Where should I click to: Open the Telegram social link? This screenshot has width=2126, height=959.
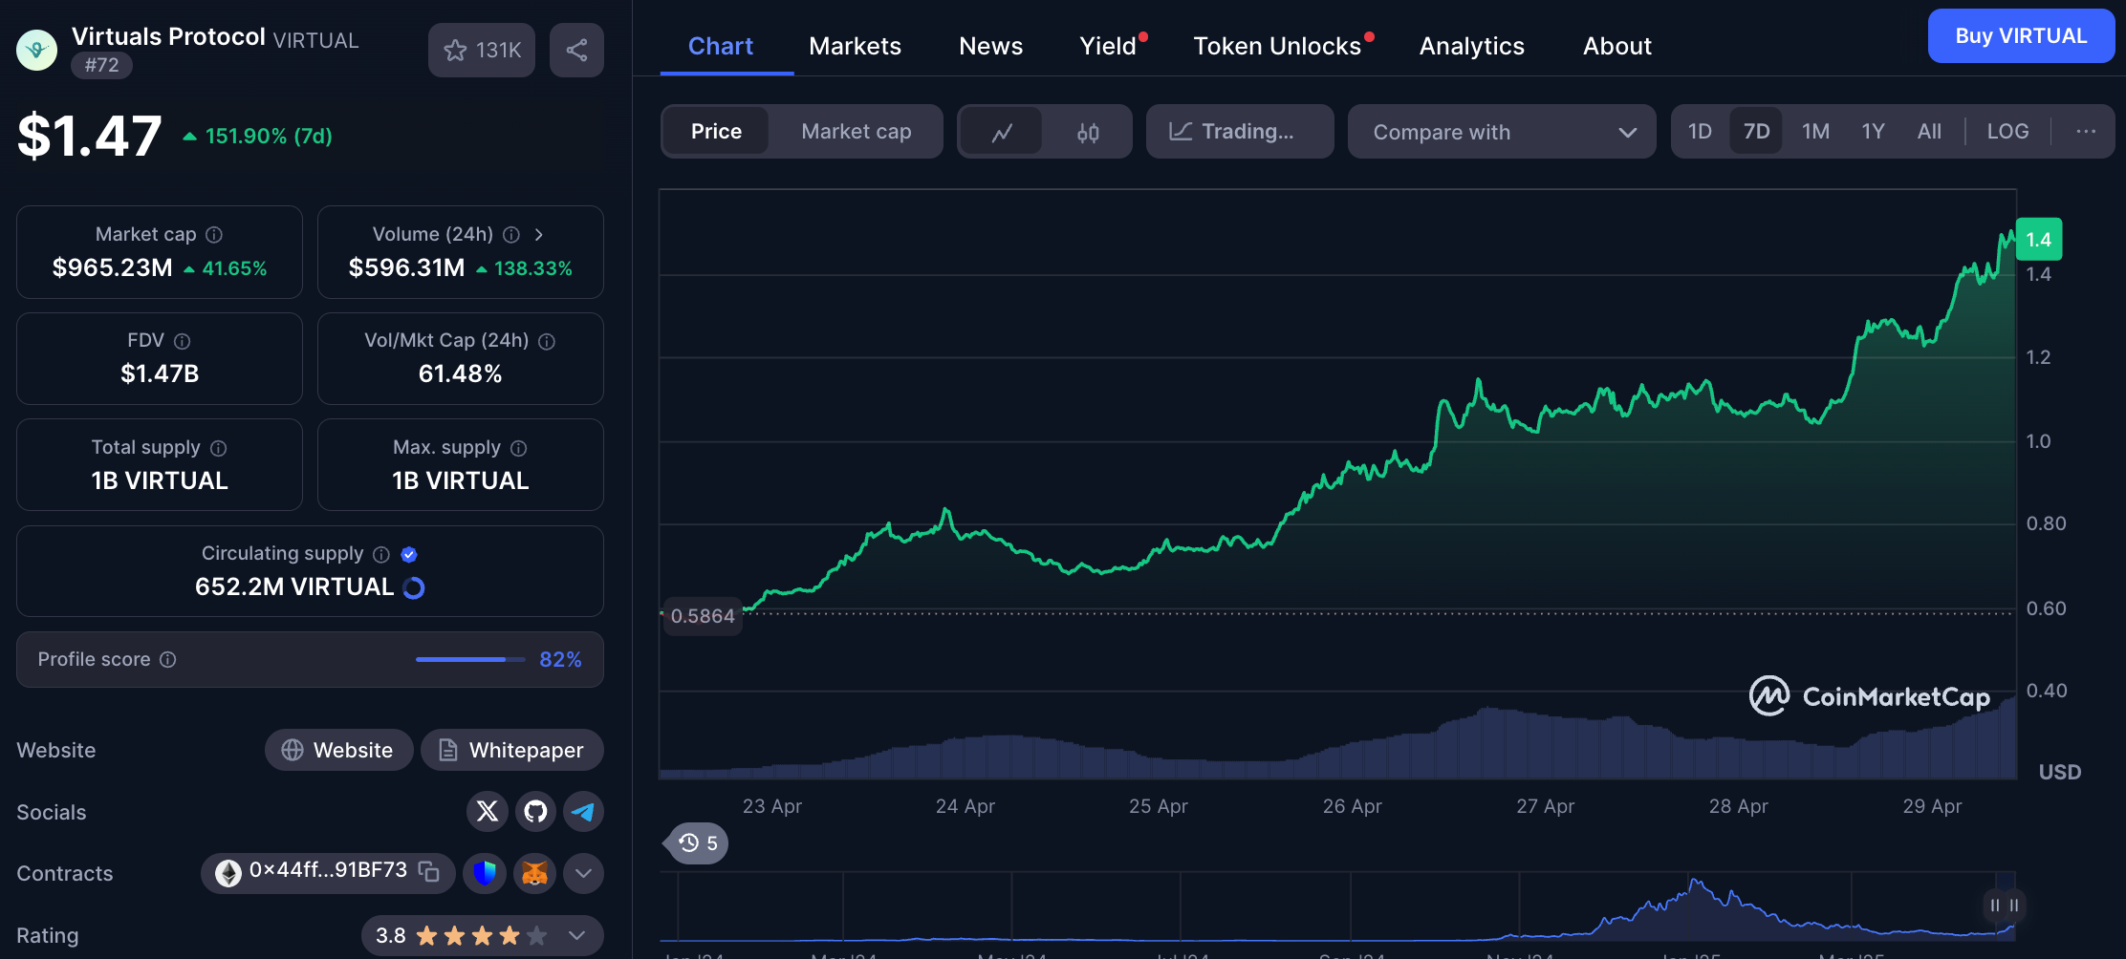point(583,812)
